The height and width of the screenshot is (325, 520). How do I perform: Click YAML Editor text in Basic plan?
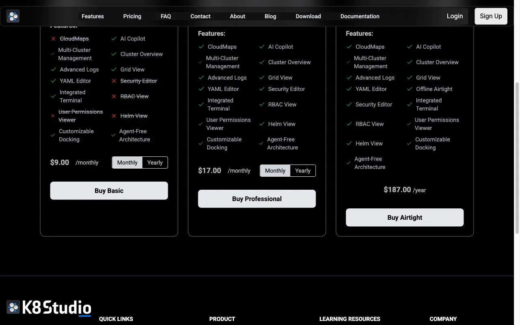(76, 81)
